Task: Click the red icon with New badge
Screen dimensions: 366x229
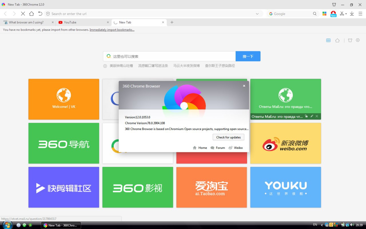Action: (333, 14)
